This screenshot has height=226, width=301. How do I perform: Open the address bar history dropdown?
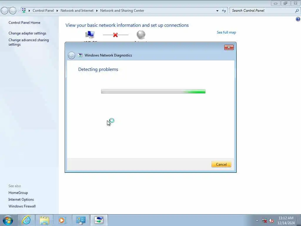pos(217,11)
